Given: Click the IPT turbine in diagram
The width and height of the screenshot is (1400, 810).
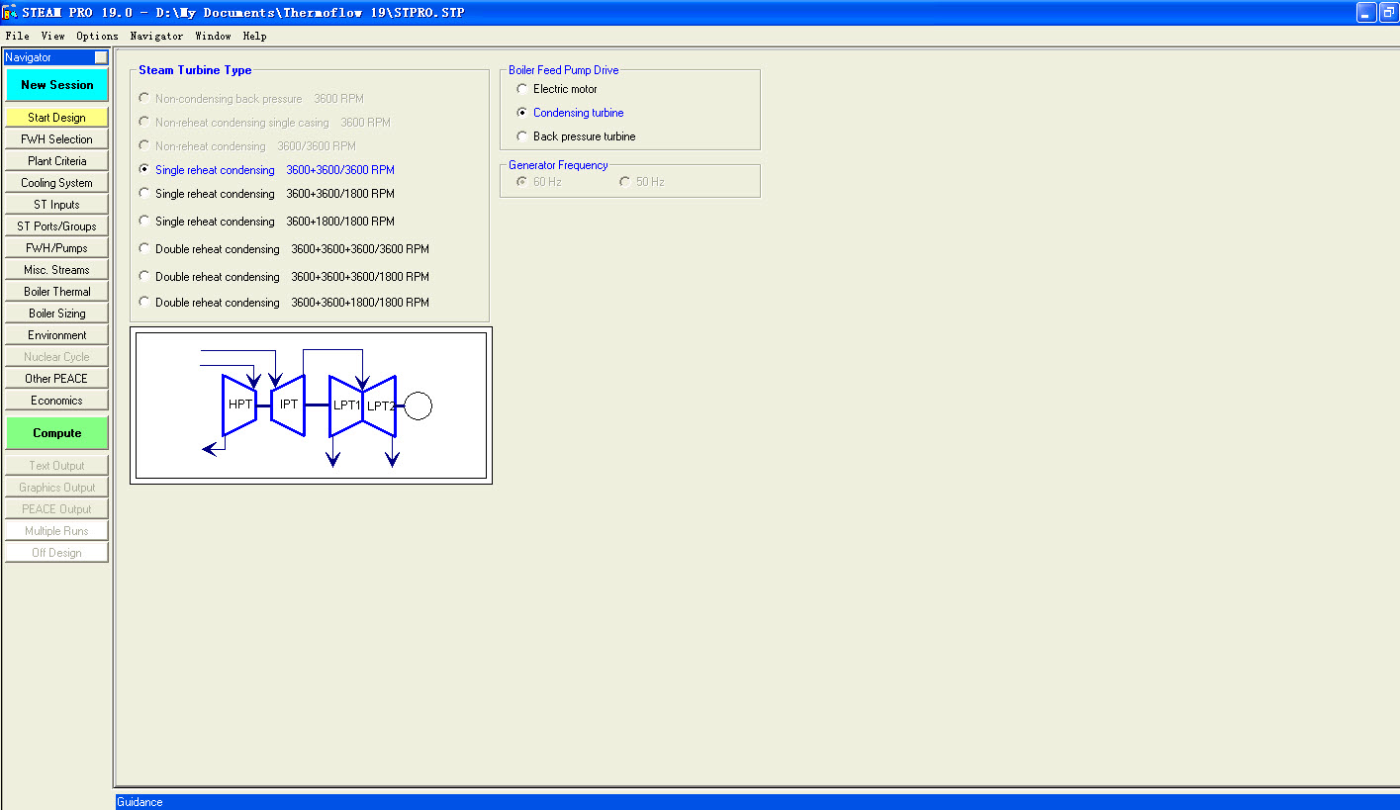Looking at the screenshot, I should point(288,405).
